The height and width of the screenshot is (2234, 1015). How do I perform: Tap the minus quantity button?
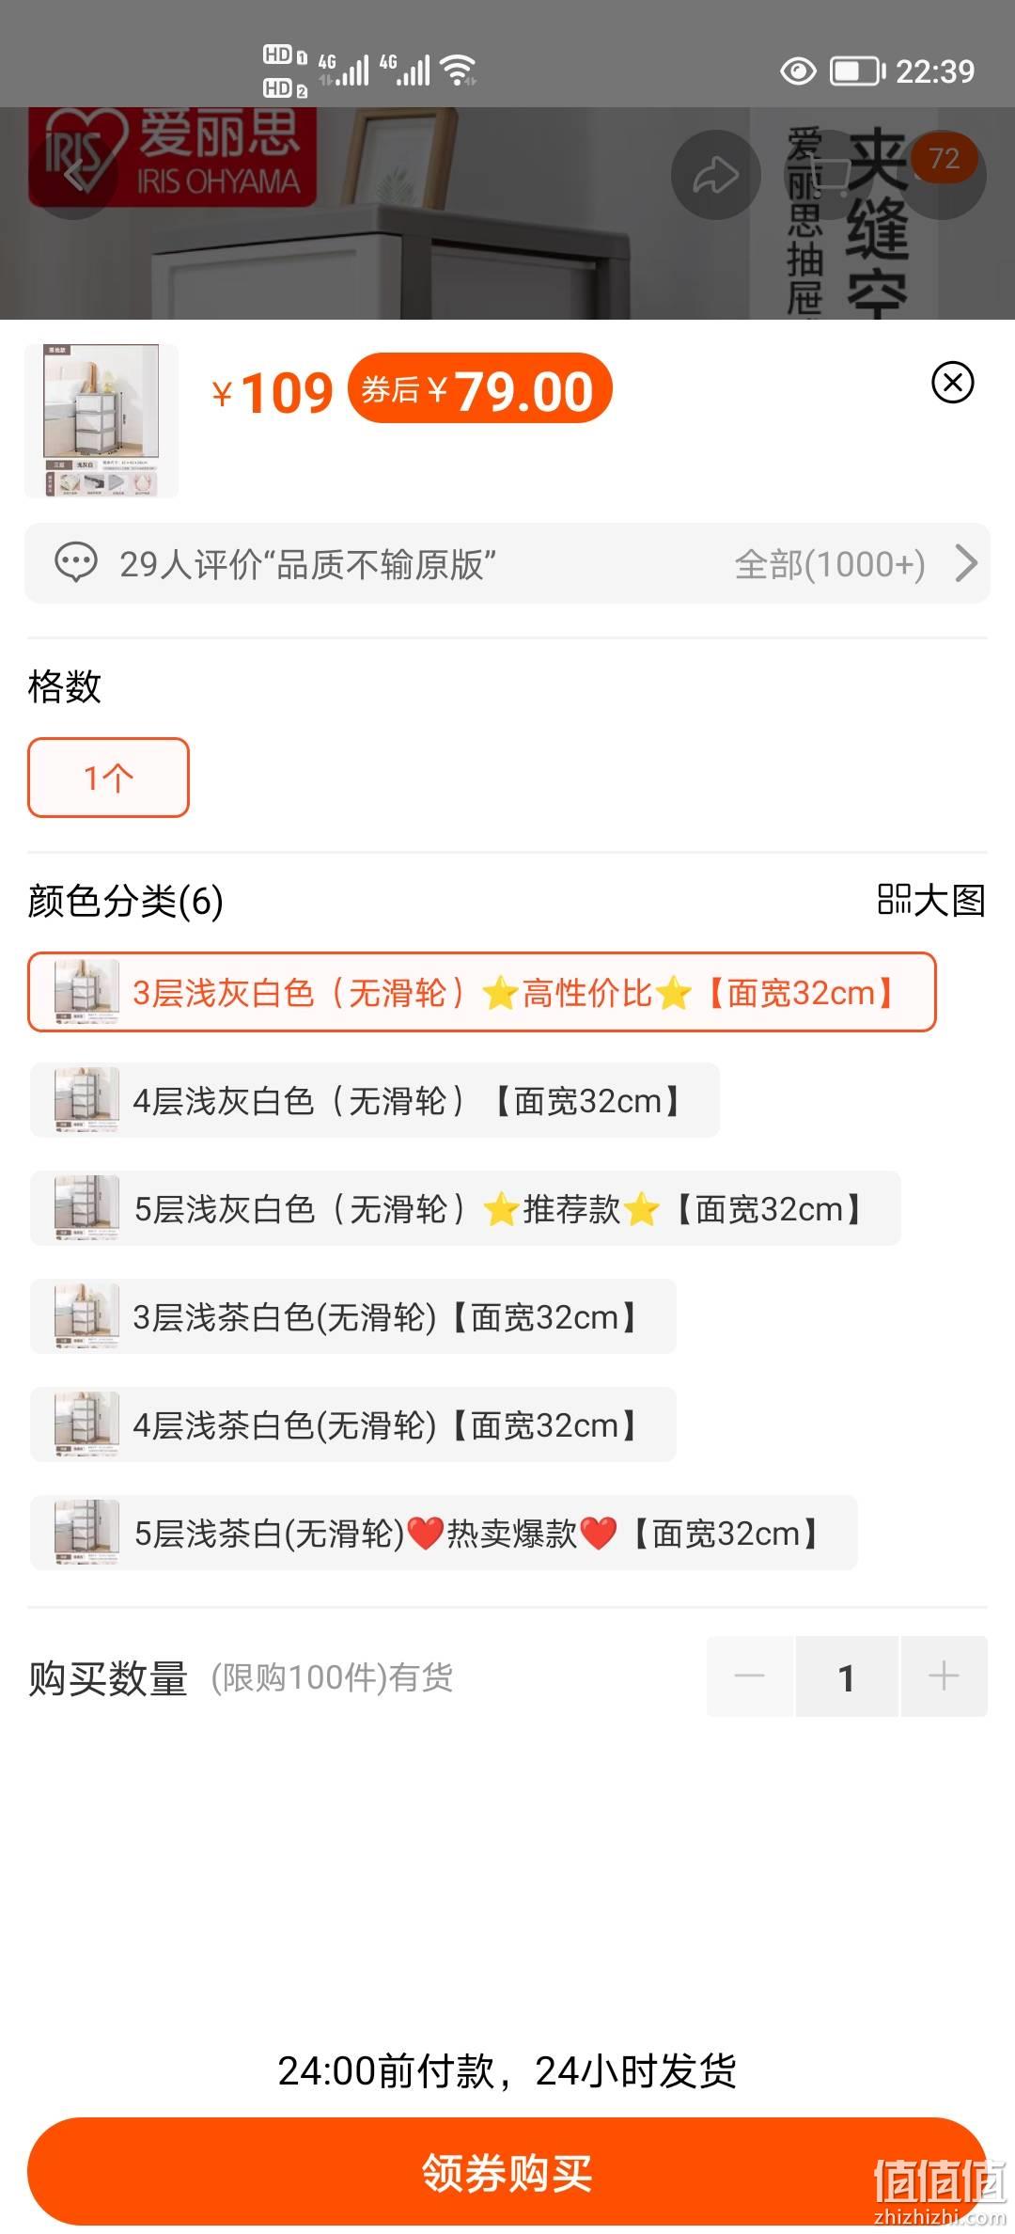pyautogui.click(x=750, y=1675)
